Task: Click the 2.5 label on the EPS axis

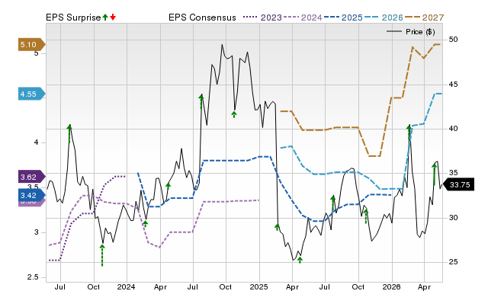Action: [33, 277]
